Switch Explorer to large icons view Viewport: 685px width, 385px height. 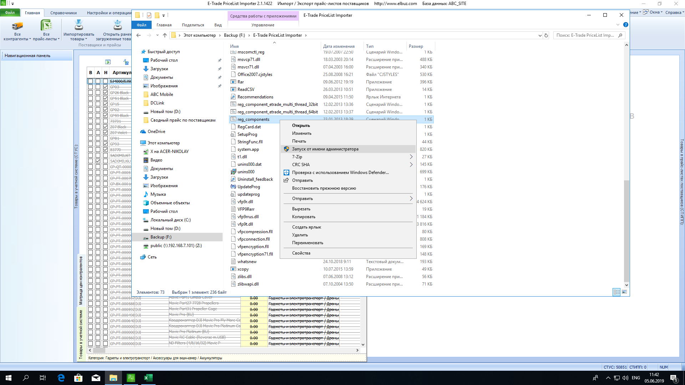pyautogui.click(x=624, y=292)
